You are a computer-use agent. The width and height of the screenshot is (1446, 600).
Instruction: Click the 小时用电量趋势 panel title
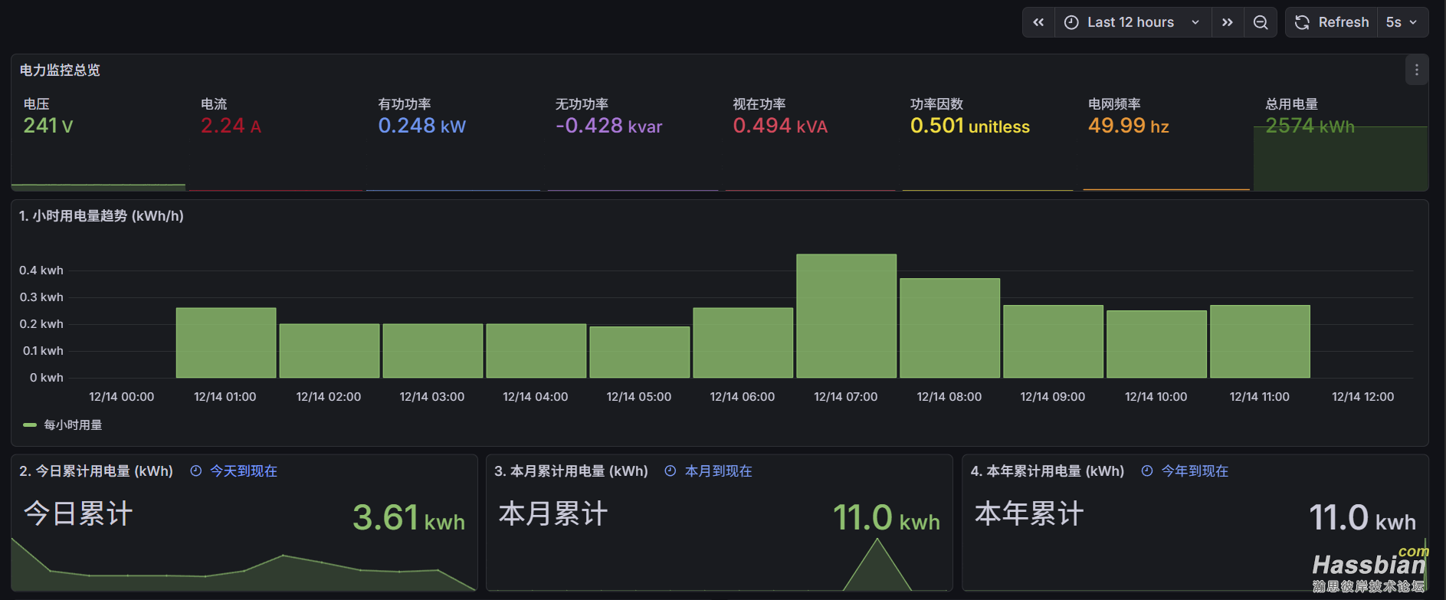[x=101, y=216]
